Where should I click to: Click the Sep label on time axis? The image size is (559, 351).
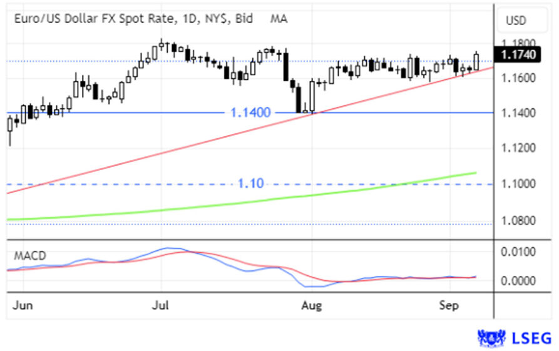449,305
